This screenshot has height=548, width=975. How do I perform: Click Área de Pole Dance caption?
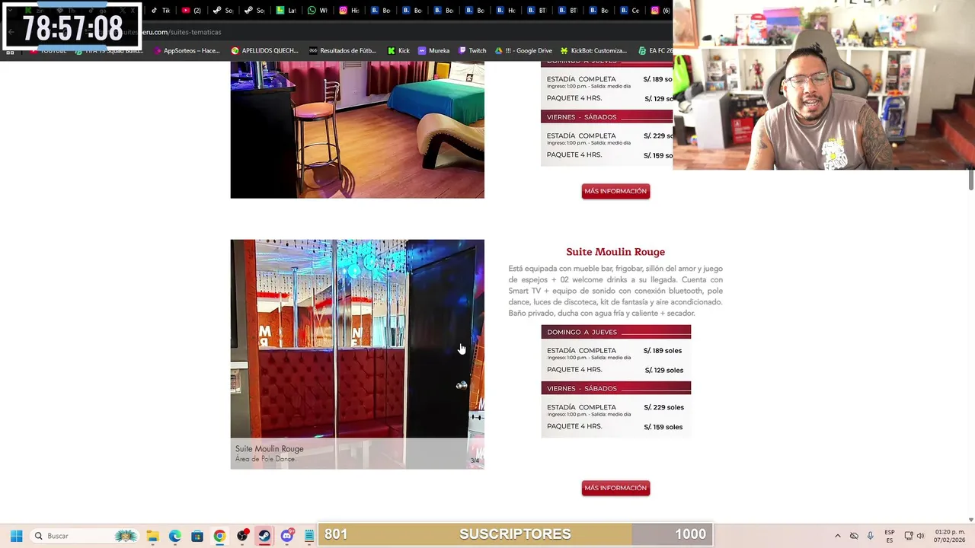(265, 459)
